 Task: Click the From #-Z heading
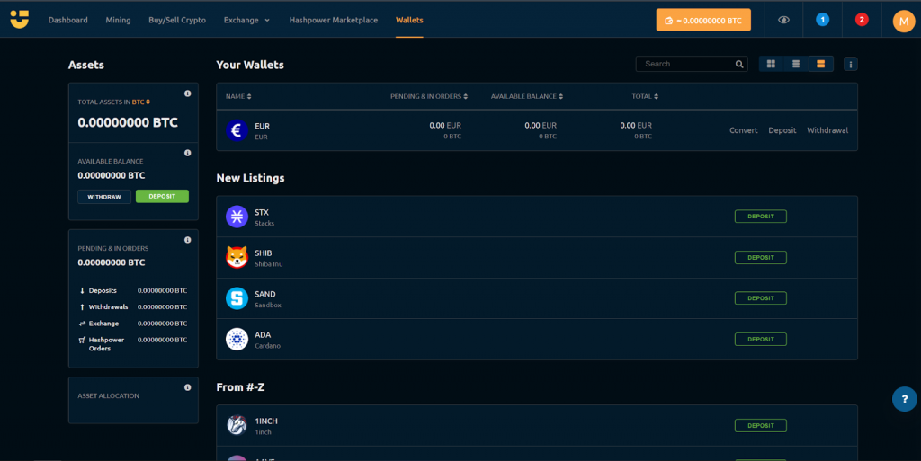pyautogui.click(x=240, y=387)
